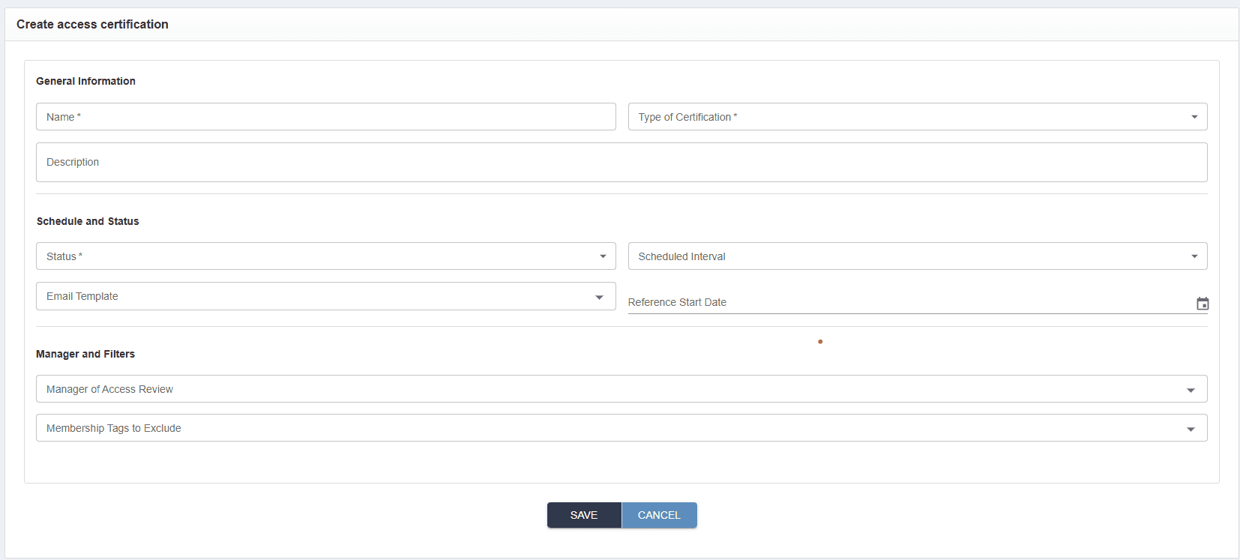Click the Email Template caret arrow
Image resolution: width=1240 pixels, height=560 pixels.
coord(599,297)
